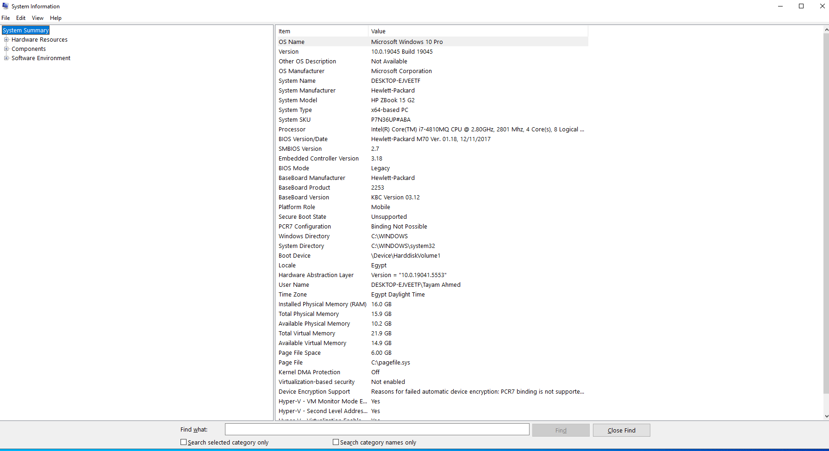Open the Help menu
Image resolution: width=829 pixels, height=451 pixels.
click(56, 18)
